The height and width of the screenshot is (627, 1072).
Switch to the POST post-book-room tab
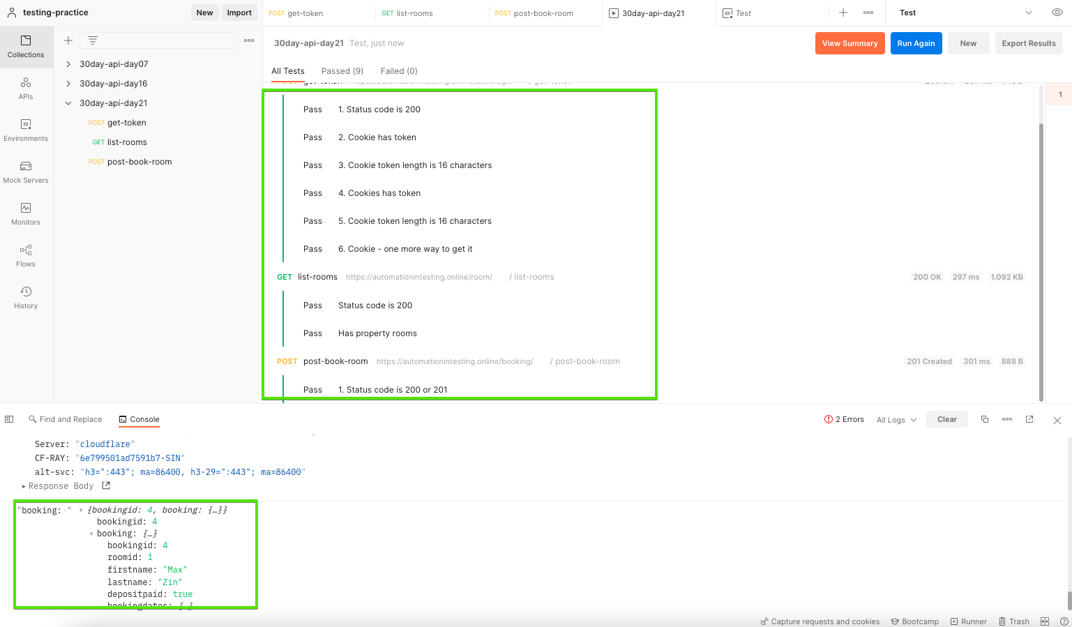[545, 13]
